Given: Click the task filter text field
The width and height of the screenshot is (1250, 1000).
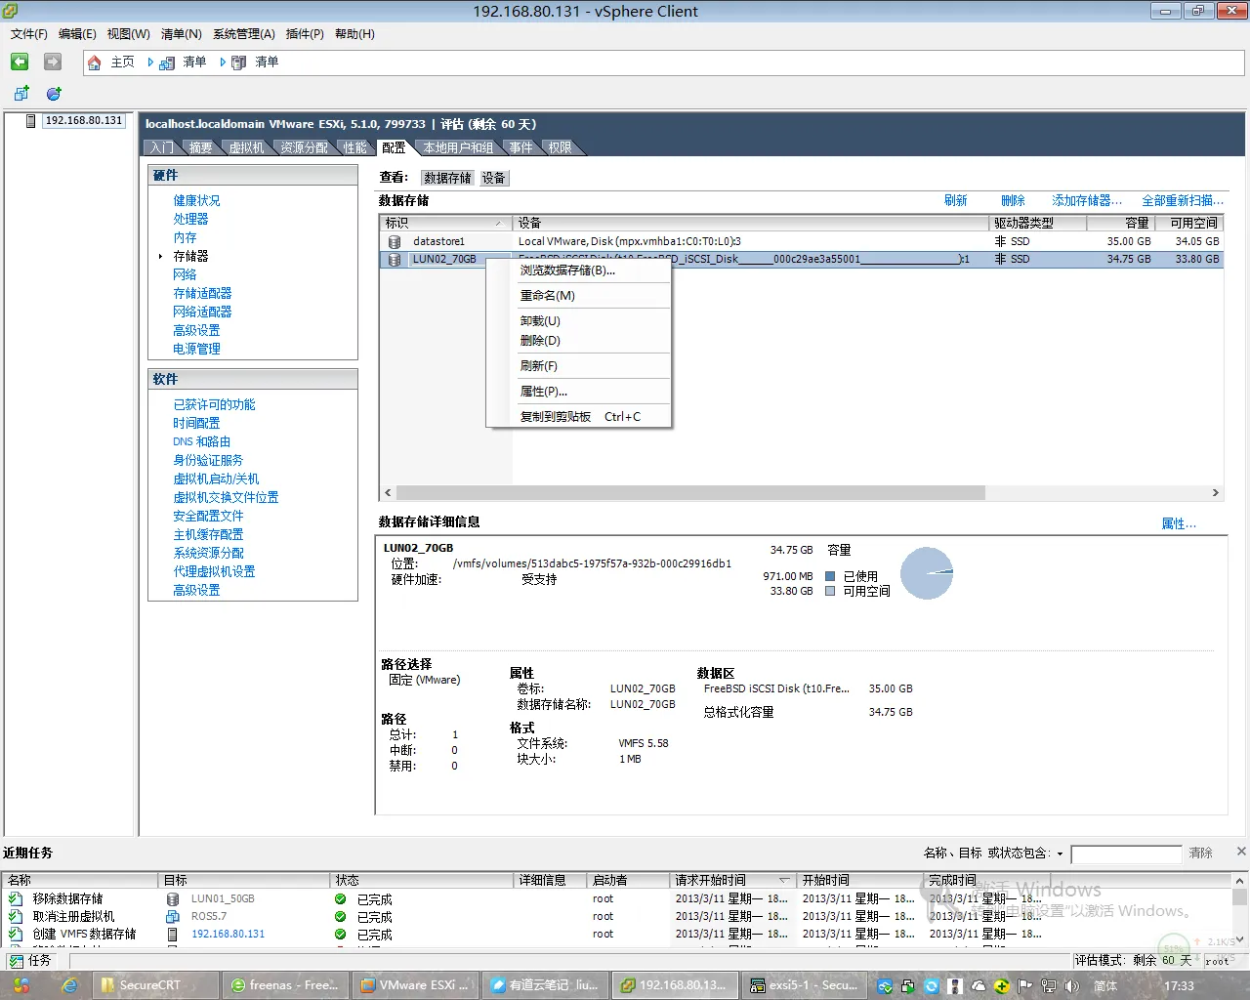Looking at the screenshot, I should click(x=1126, y=854).
